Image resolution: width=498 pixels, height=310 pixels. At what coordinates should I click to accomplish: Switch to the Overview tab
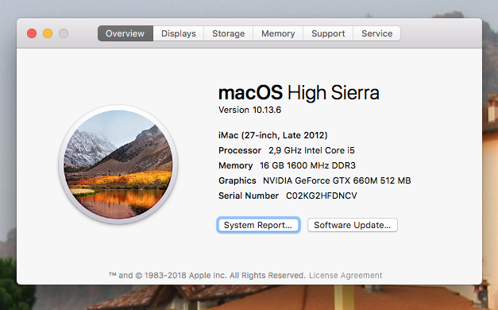tap(125, 33)
